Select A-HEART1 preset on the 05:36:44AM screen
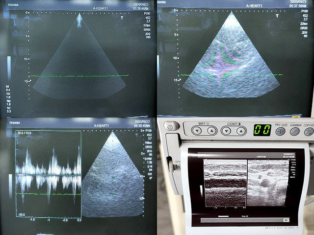The height and width of the screenshot is (235, 314). click(x=100, y=8)
